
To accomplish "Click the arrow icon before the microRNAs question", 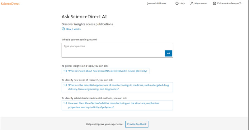I will click(x=65, y=71).
